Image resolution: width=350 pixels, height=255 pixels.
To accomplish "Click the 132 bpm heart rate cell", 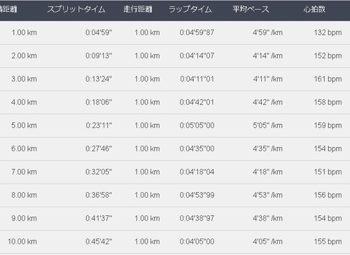I will click(x=328, y=32).
